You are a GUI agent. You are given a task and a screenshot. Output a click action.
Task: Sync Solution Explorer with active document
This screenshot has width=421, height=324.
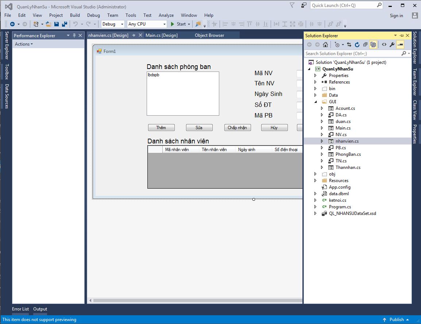coord(349,44)
